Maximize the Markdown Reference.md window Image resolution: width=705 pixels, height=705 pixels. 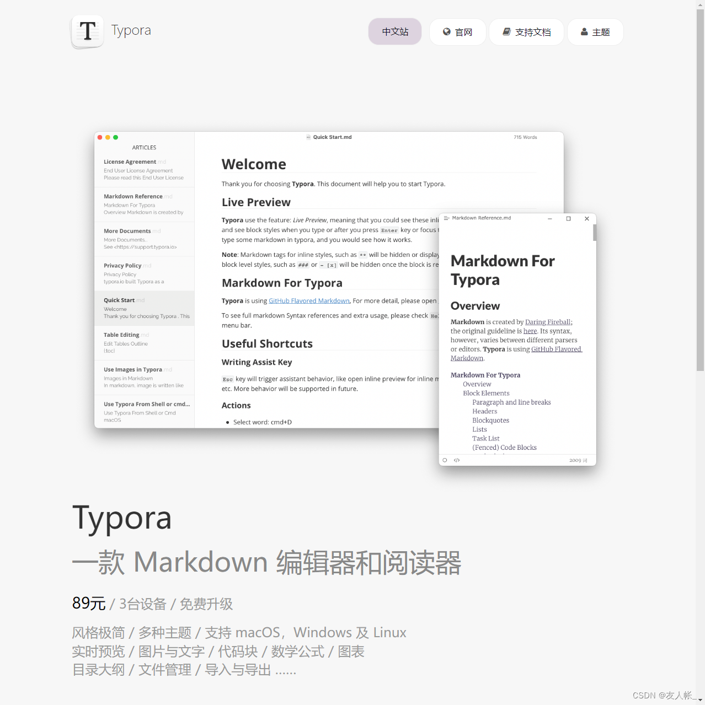coord(568,219)
